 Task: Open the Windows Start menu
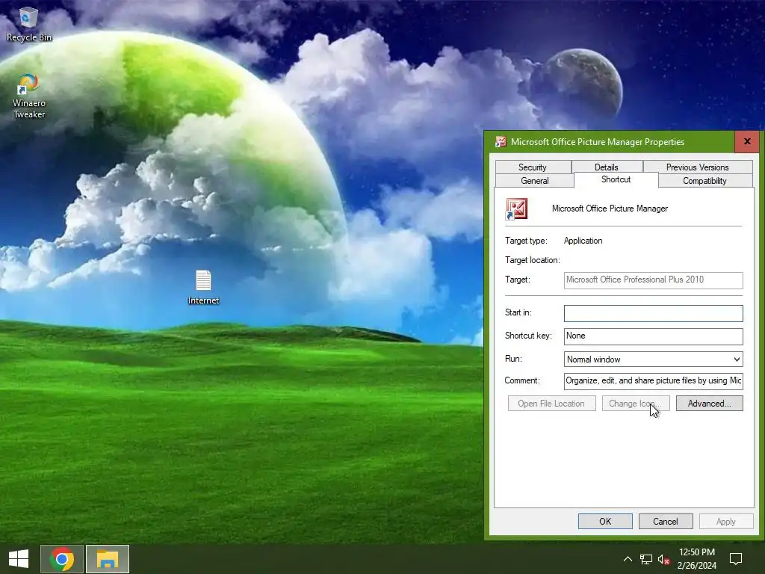point(19,559)
